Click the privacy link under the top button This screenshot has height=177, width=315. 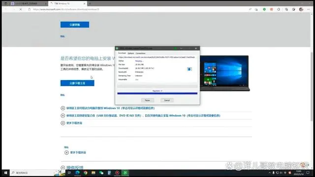point(63,36)
